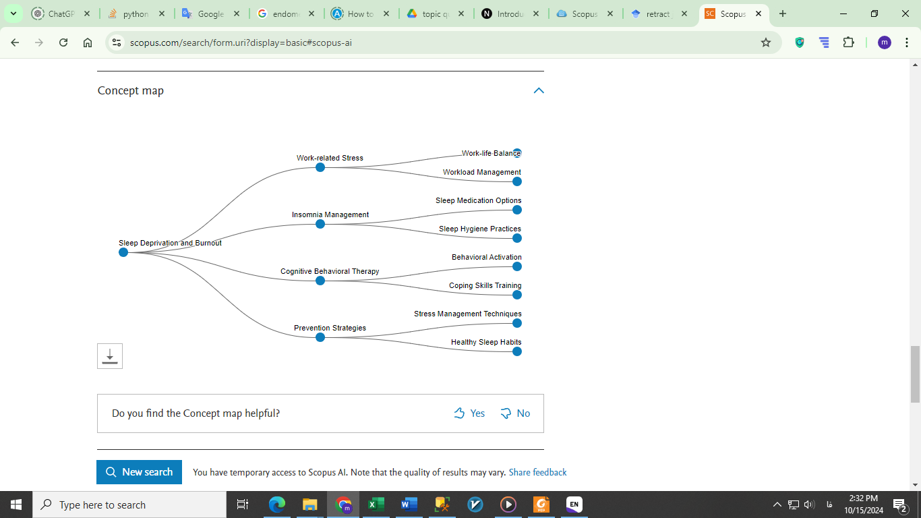Click the Work-related Stress node
Viewport: 921px width, 518px height.
coord(320,167)
